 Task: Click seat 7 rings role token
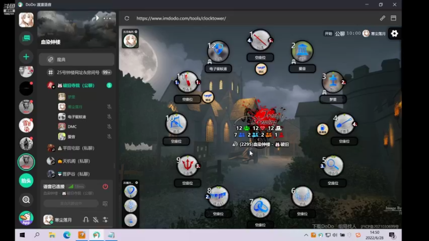[x=260, y=207]
